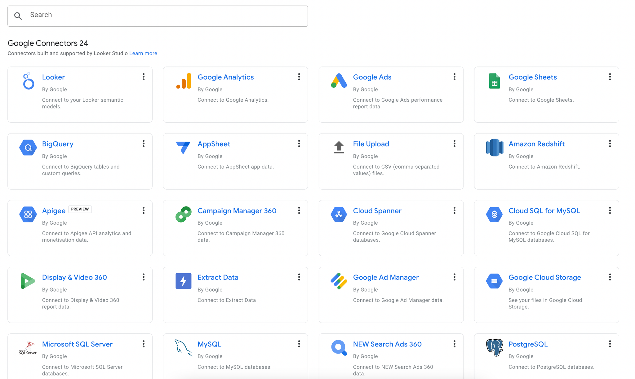635x379 pixels.
Task: Select the Amazon Redshift connector title
Action: 537,144
